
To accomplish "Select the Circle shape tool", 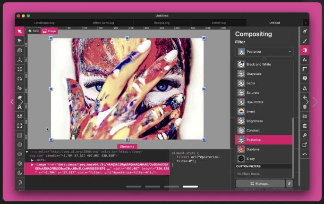I will (x=20, y=145).
